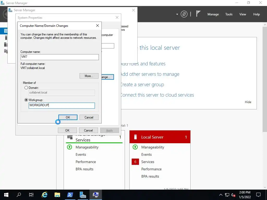Expand the dropdown arrow beside refresh icon
The width and height of the screenshot is (267, 200).
pyautogui.click(x=177, y=14)
